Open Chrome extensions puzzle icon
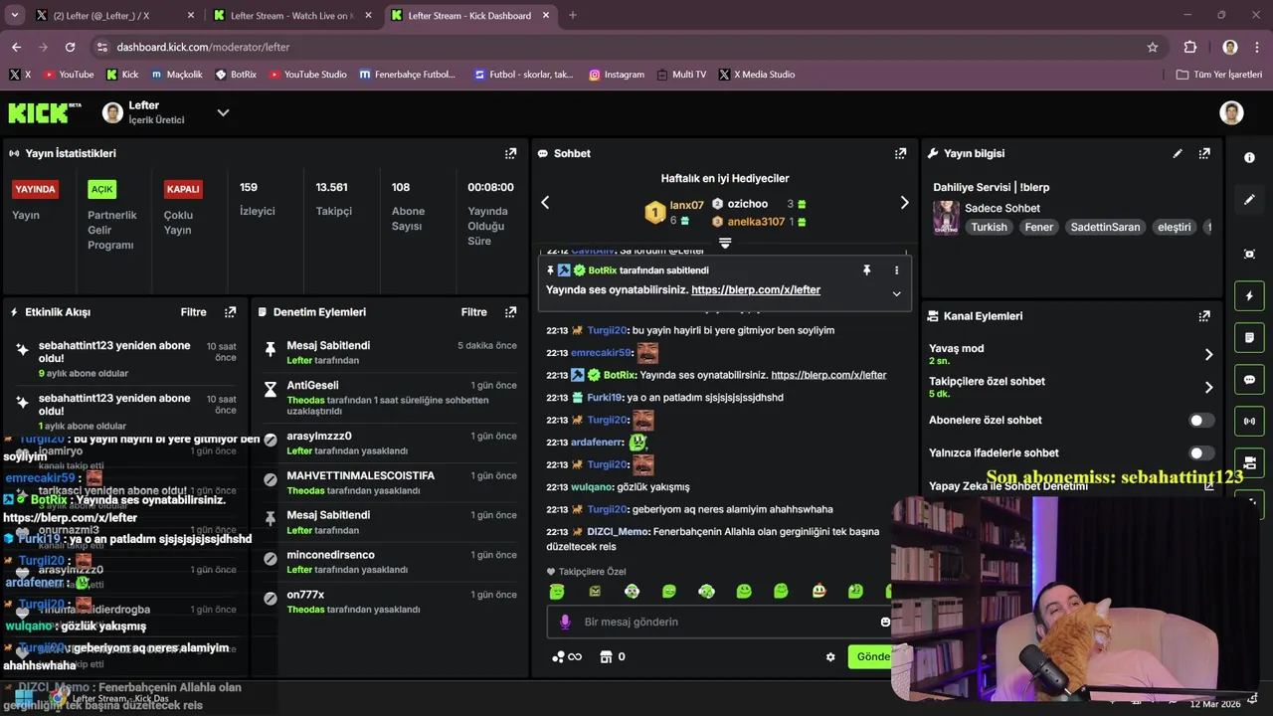Screen dimensions: 1273x716 [x=1190, y=47]
